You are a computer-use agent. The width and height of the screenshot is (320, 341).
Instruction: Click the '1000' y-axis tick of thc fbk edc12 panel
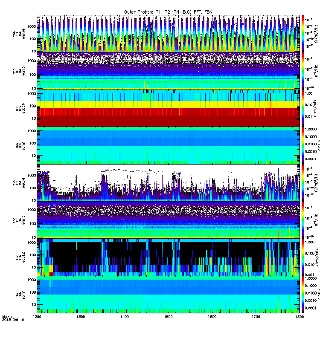[x=32, y=243]
